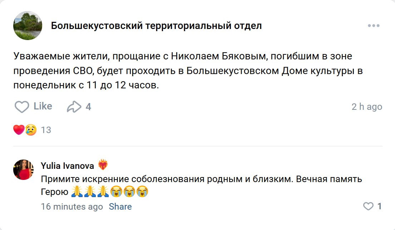Screen dimensions: 395x230
Task: Like Yulia Ivanova's comment with the heart icon
Action: 368,206
